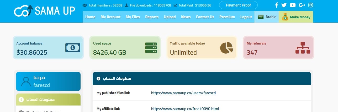Screen dimensions: 338x112
Task: Open the My Files menu item
Action: (133, 17)
